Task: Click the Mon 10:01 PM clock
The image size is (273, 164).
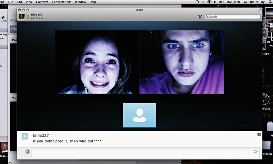Action: coord(236,2)
